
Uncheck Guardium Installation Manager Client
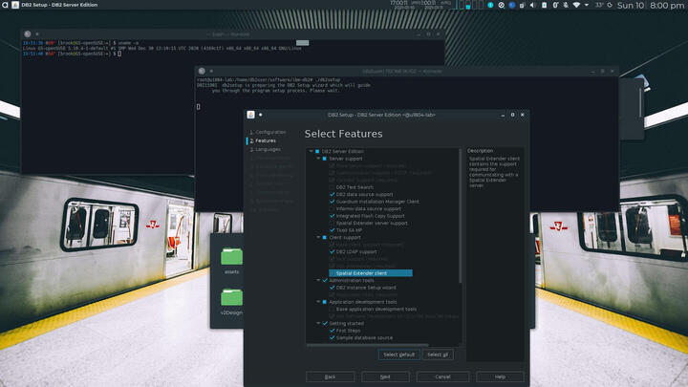pyautogui.click(x=333, y=202)
